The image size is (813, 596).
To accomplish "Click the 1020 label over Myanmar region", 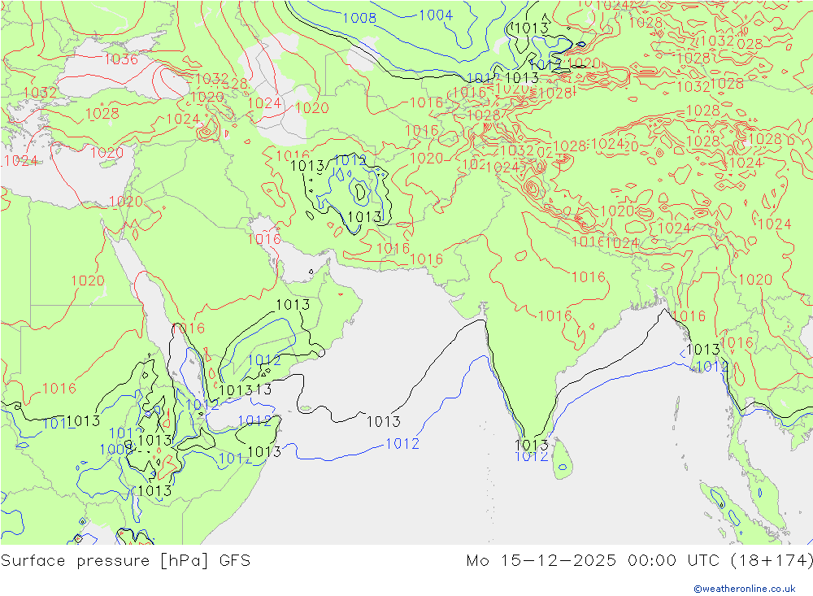I will 755,280.
